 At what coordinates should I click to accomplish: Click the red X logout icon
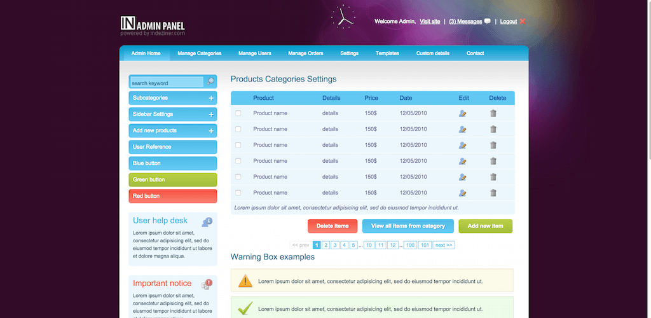(x=523, y=21)
